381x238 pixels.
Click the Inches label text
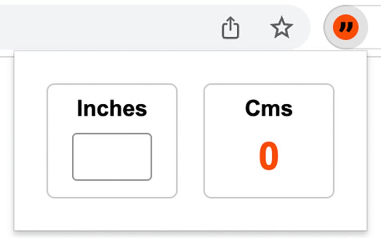(112, 108)
